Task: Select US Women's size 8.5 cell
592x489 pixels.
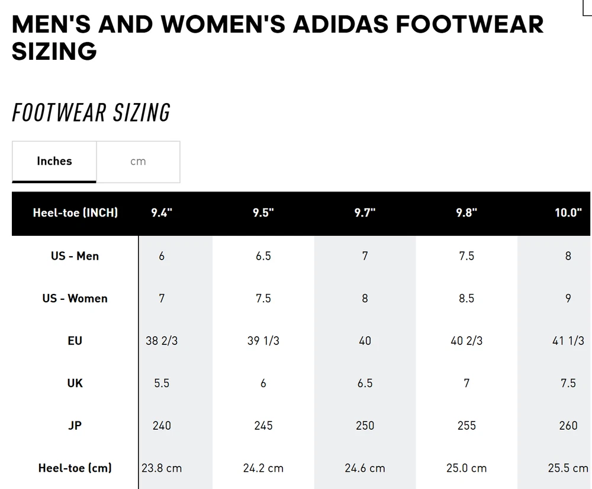Action: point(466,298)
